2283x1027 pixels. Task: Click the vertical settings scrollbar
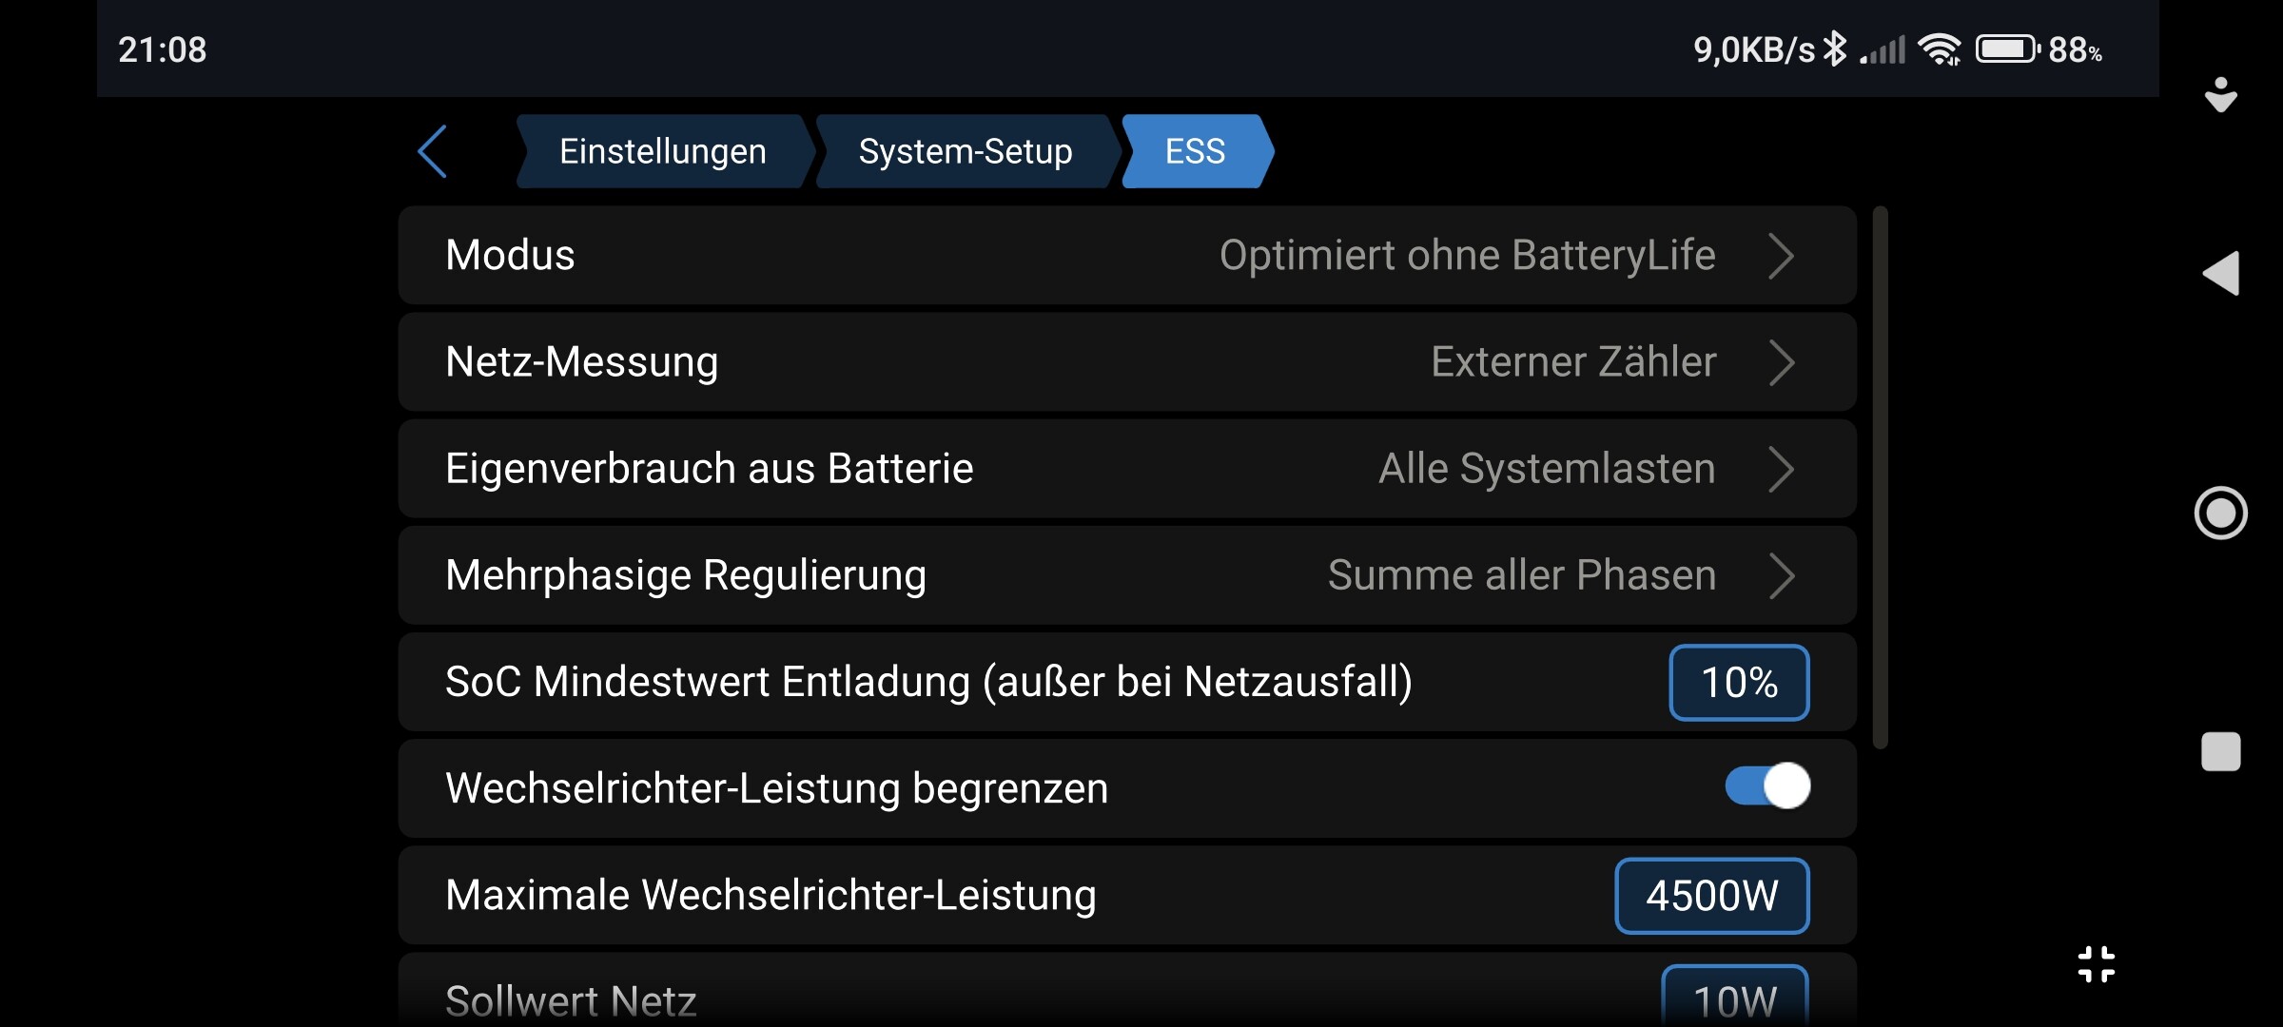click(1880, 477)
